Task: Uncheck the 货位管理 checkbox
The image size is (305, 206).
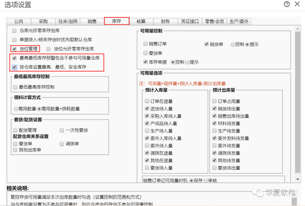Action: [x=14, y=49]
